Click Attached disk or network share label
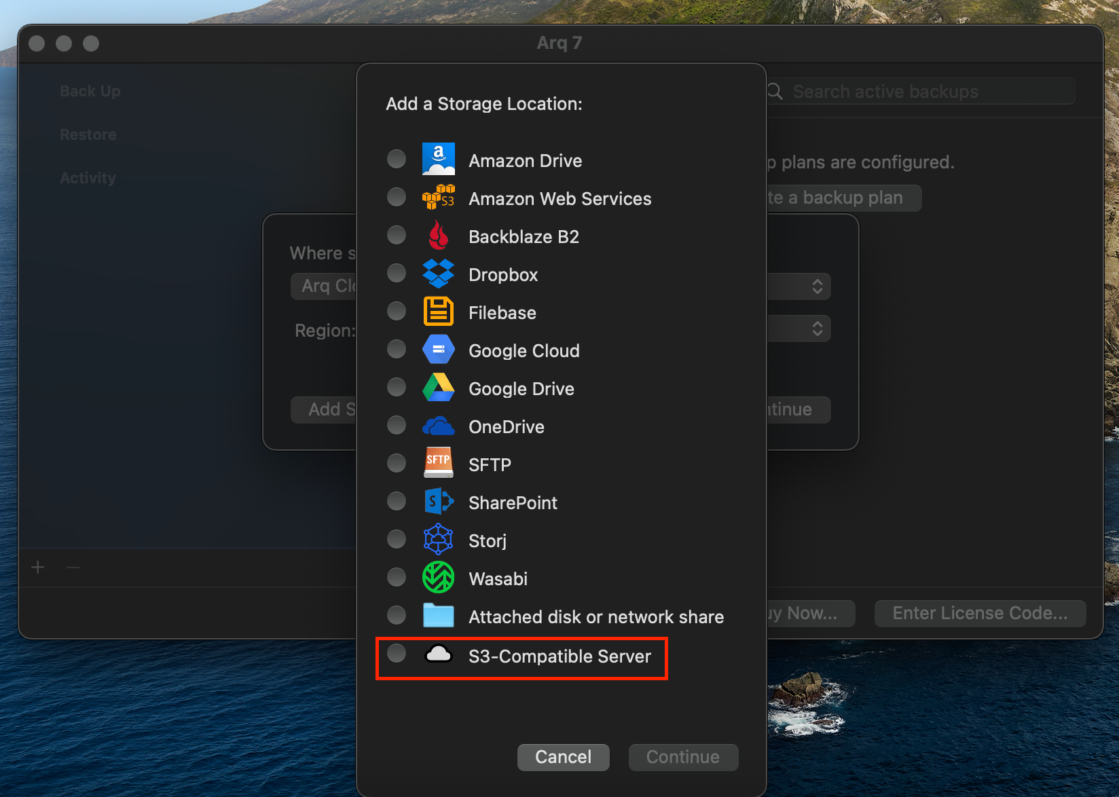The height and width of the screenshot is (797, 1119). [x=596, y=616]
